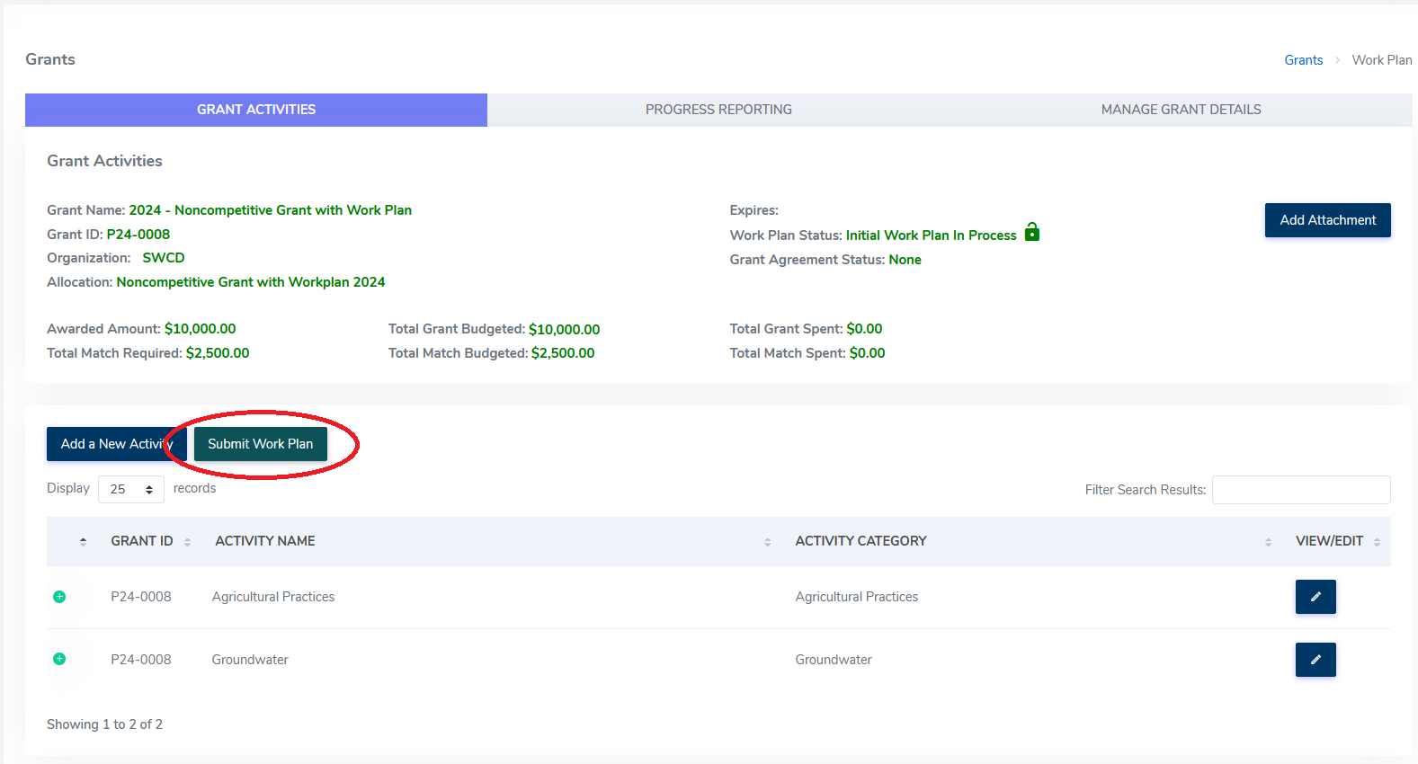The width and height of the screenshot is (1418, 764).
Task: Open the Display records count dropdown
Action: coord(131,489)
